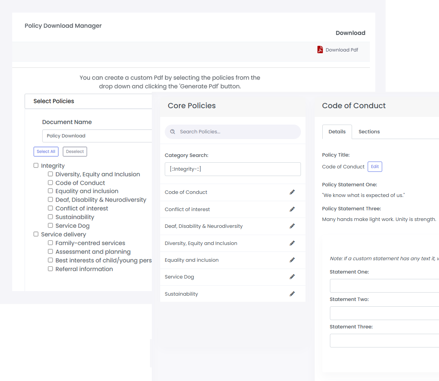439x381 pixels.
Task: Edit Service Dog via its pencil icon
Action: (292, 277)
